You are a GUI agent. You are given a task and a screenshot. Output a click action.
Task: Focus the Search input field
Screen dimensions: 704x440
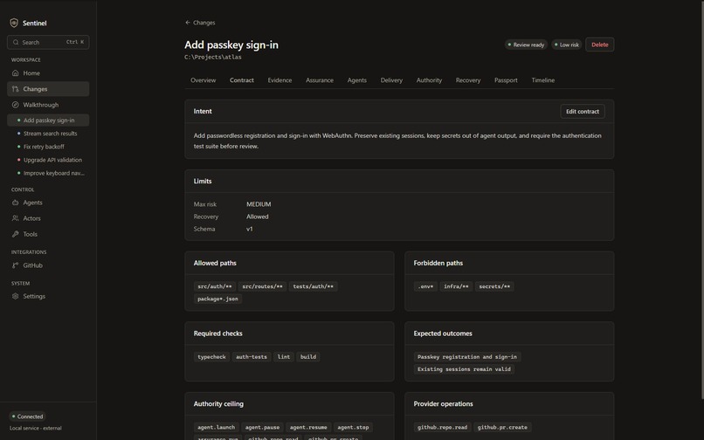pyautogui.click(x=48, y=42)
